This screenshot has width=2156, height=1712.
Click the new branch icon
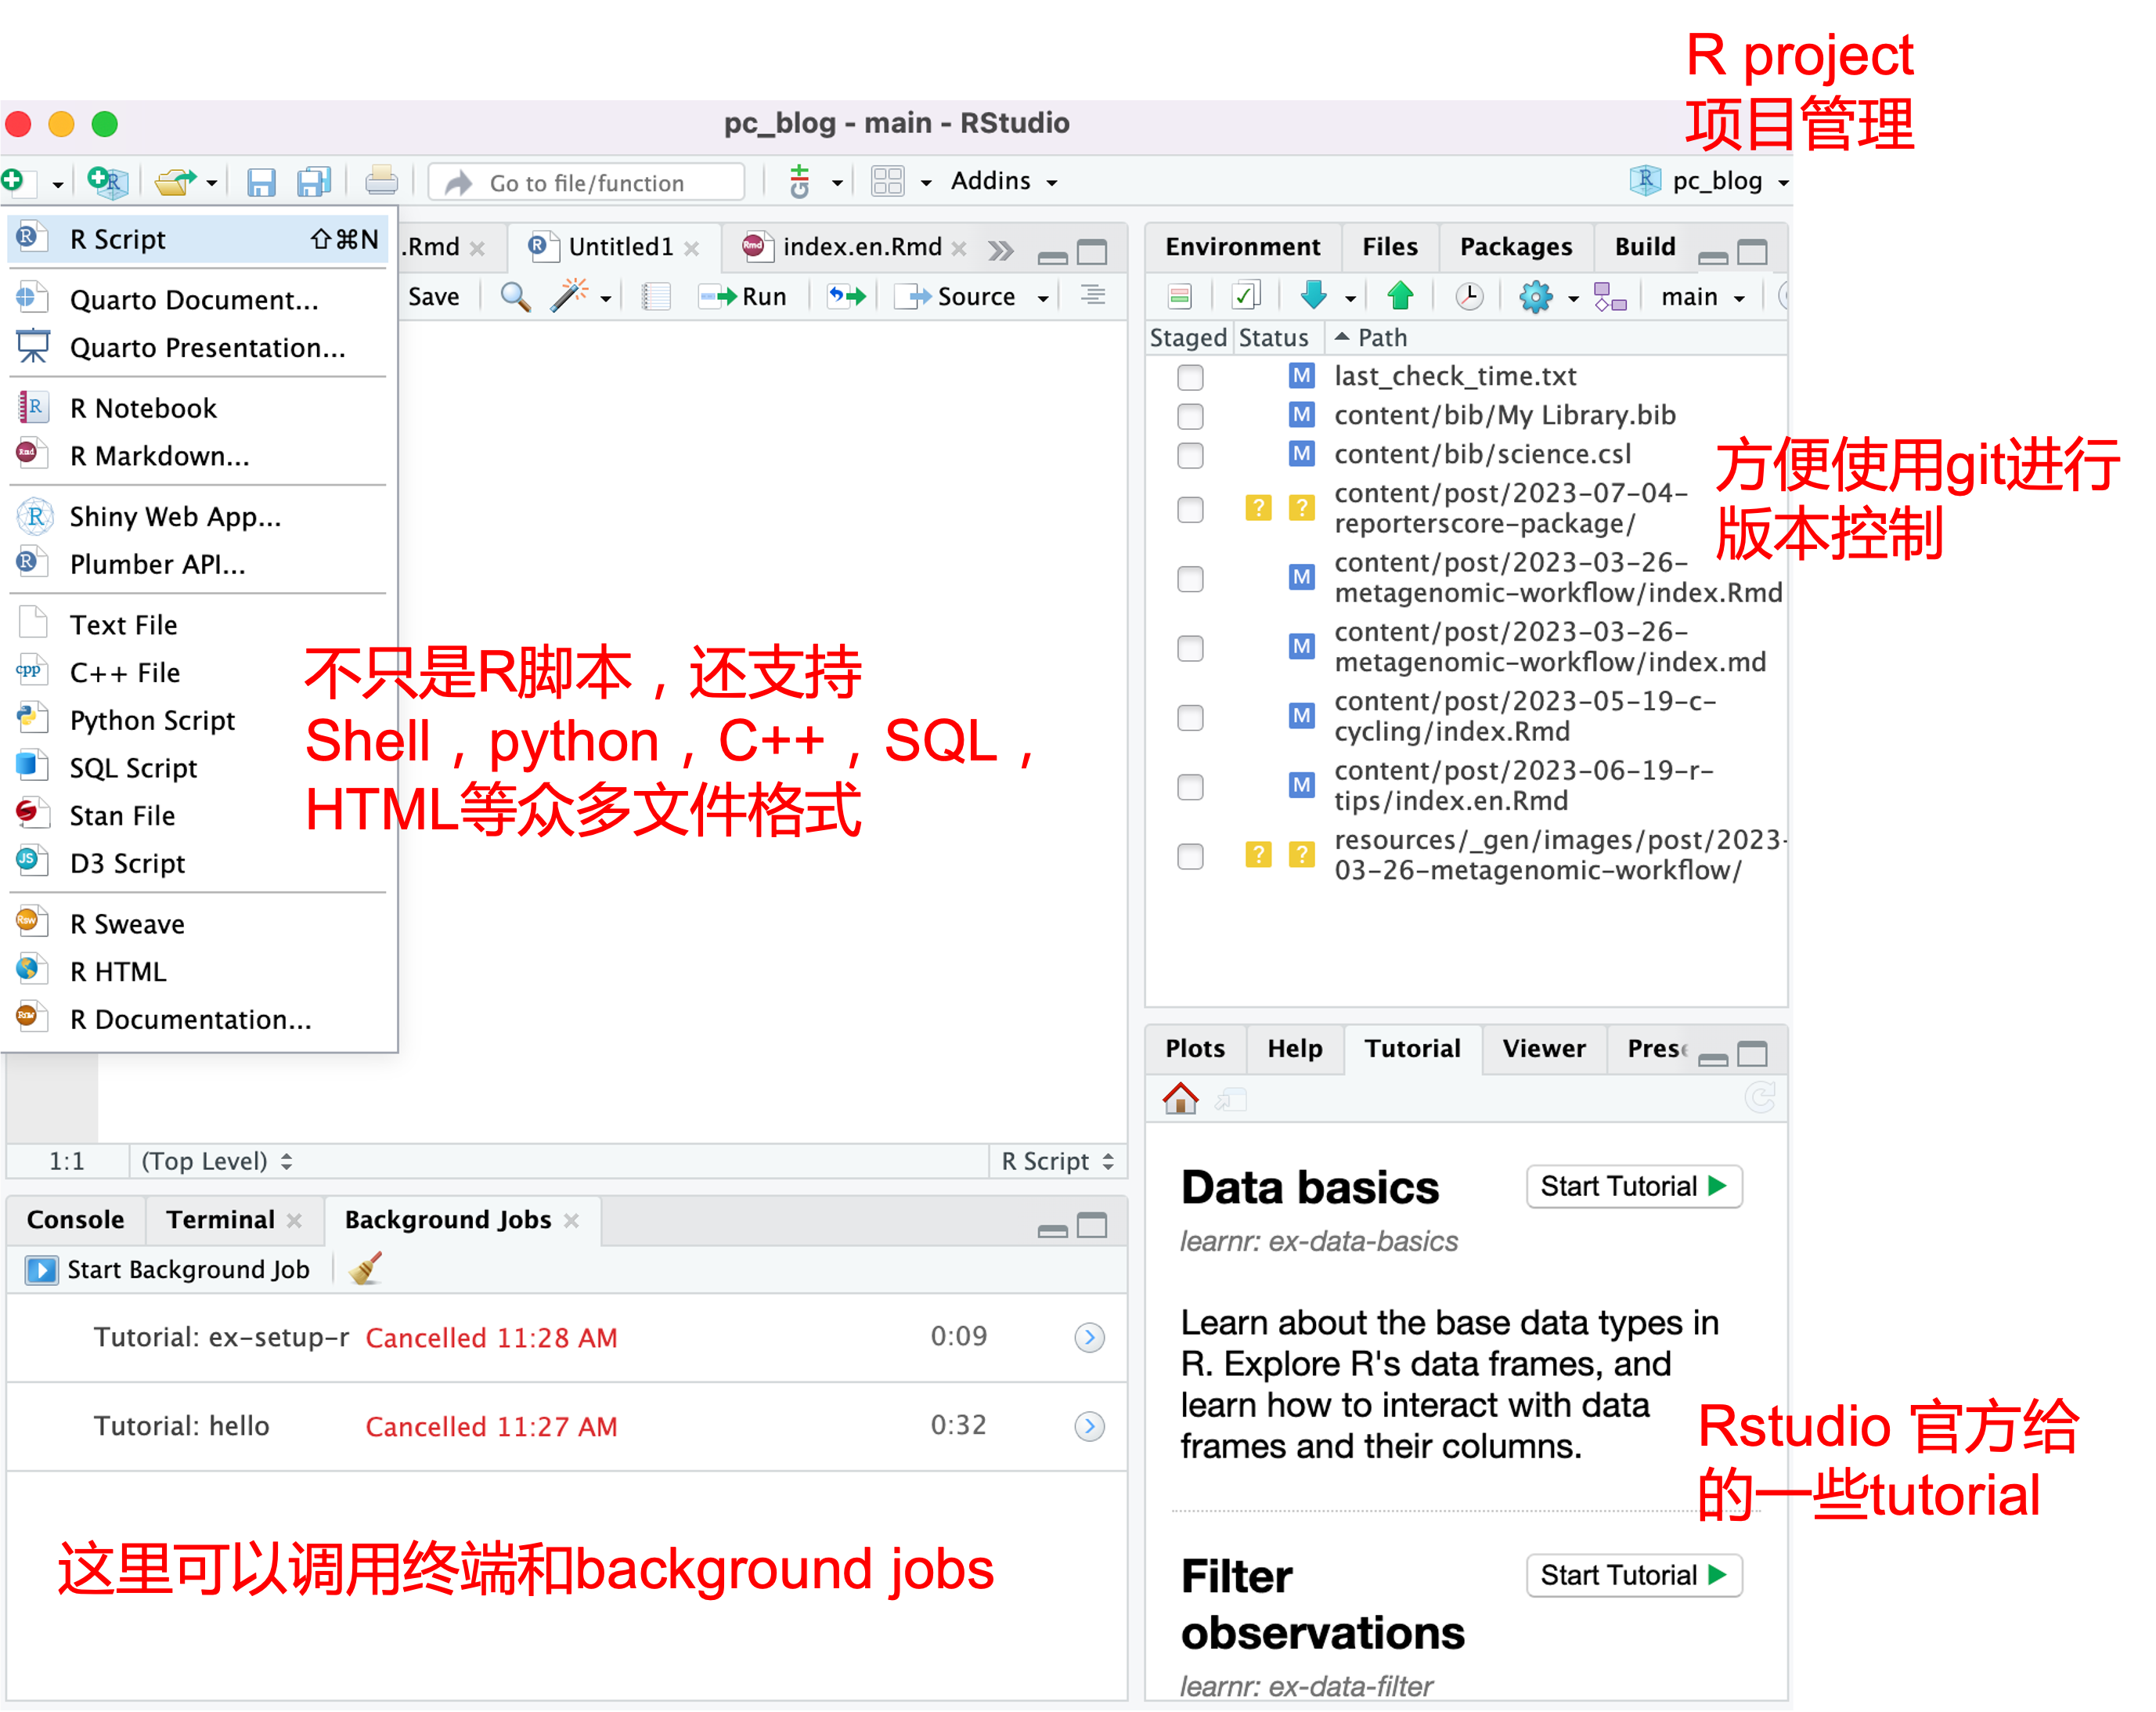[x=1610, y=296]
